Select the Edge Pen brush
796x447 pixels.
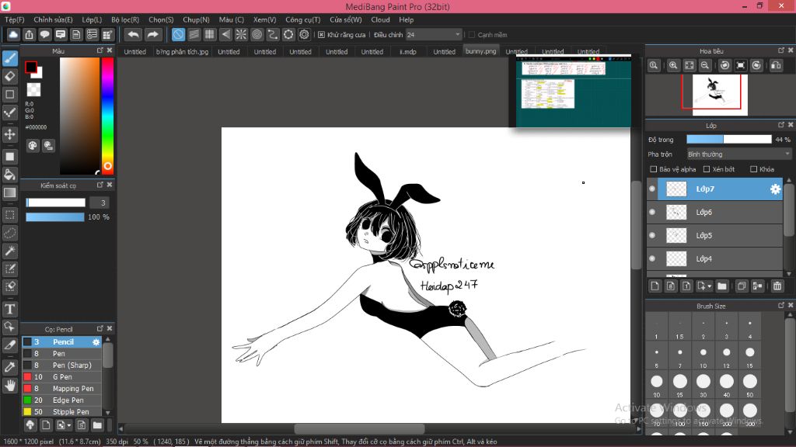62,400
